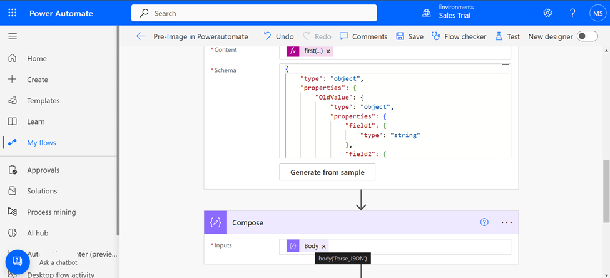Click the Ask a chatbot icon
Viewport: 610px width, 278px height.
pyautogui.click(x=18, y=261)
